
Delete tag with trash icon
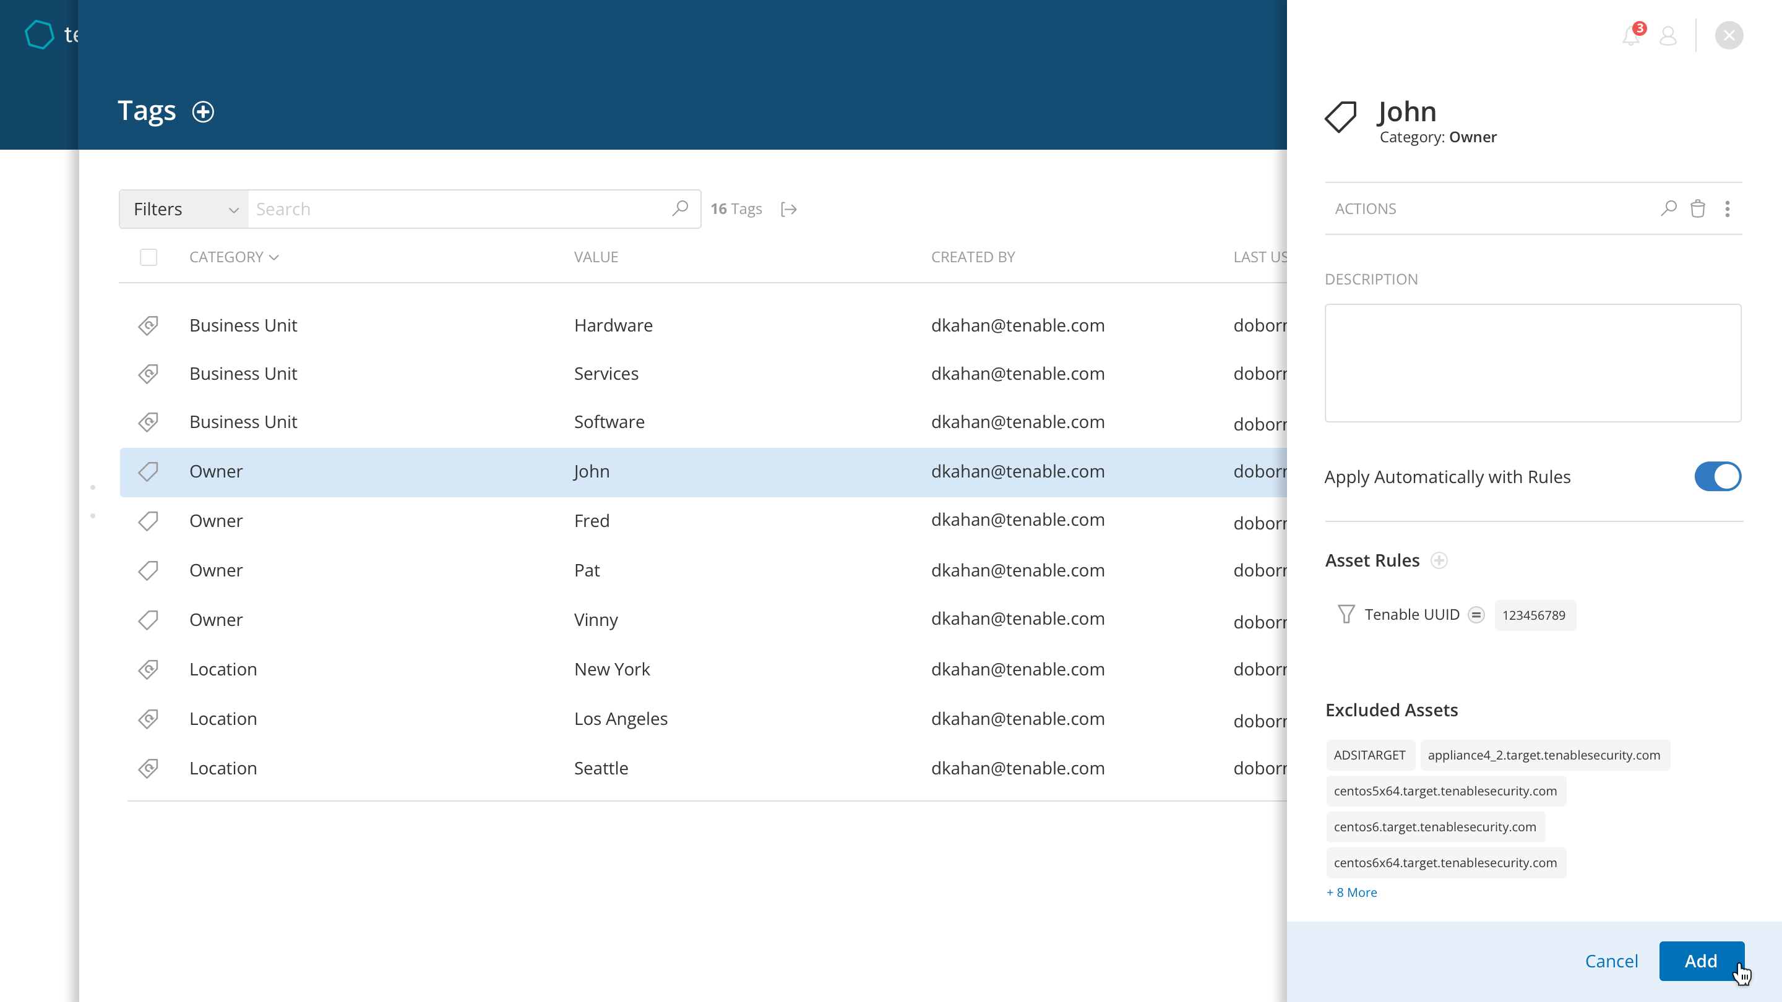[x=1698, y=208]
